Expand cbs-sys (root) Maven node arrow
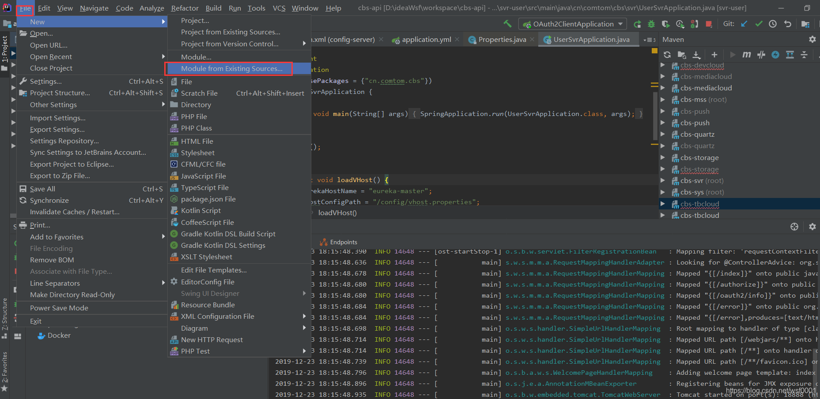 662,192
